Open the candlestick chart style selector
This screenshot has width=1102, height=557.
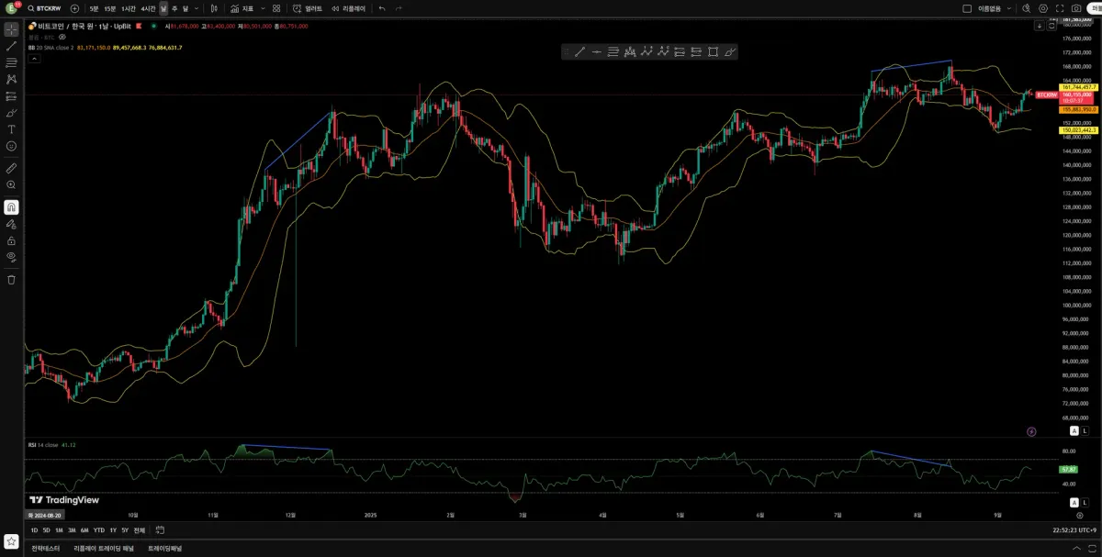[214, 8]
